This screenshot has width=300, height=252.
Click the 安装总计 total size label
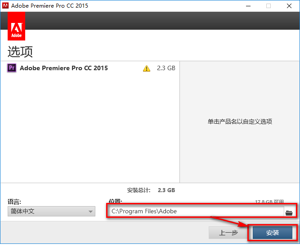[139, 190]
